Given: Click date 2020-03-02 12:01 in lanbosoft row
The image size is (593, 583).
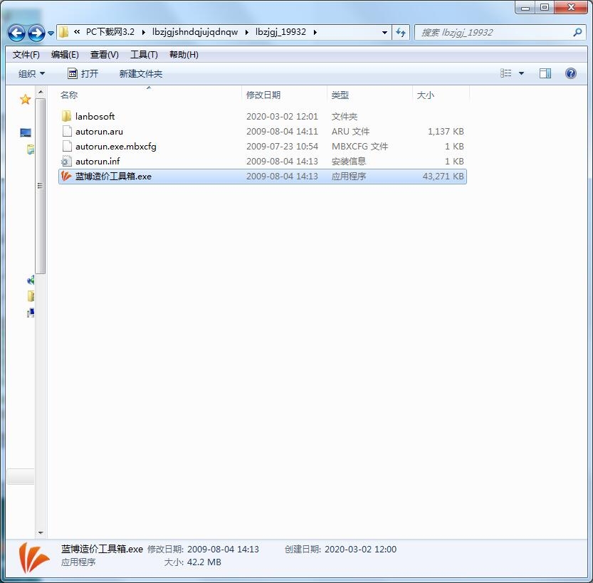Looking at the screenshot, I should click(282, 117).
